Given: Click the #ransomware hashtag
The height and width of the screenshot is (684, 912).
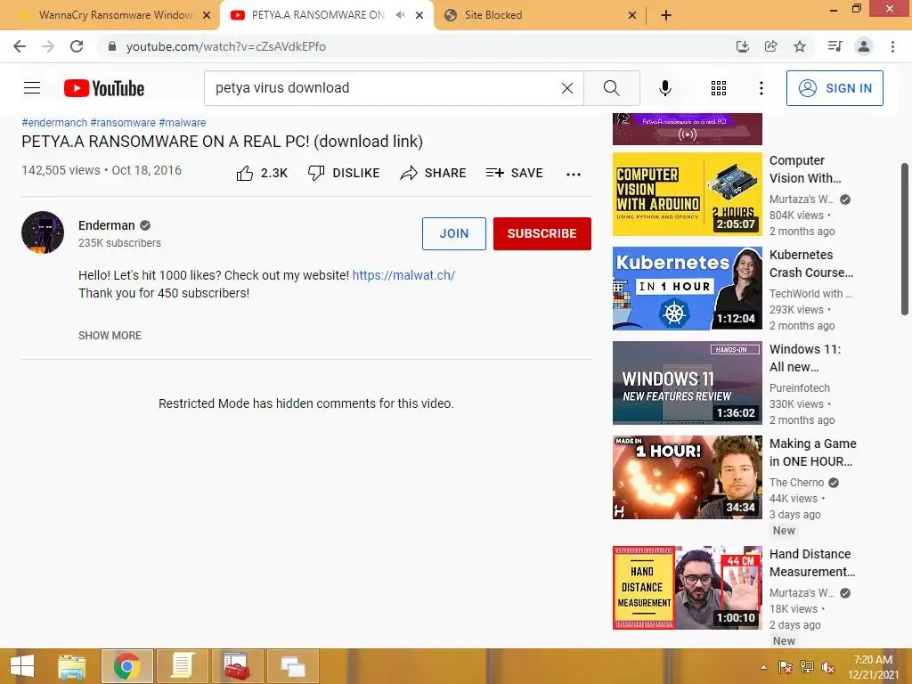Looking at the screenshot, I should (123, 123).
